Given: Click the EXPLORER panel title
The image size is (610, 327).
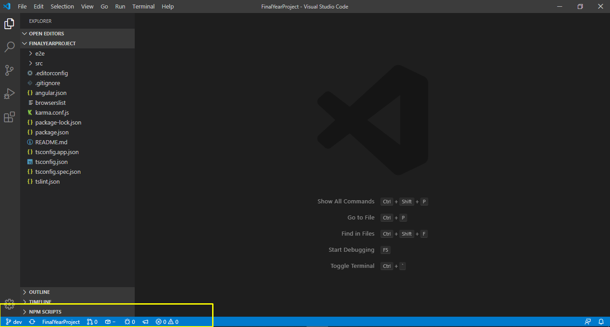Looking at the screenshot, I should point(40,21).
